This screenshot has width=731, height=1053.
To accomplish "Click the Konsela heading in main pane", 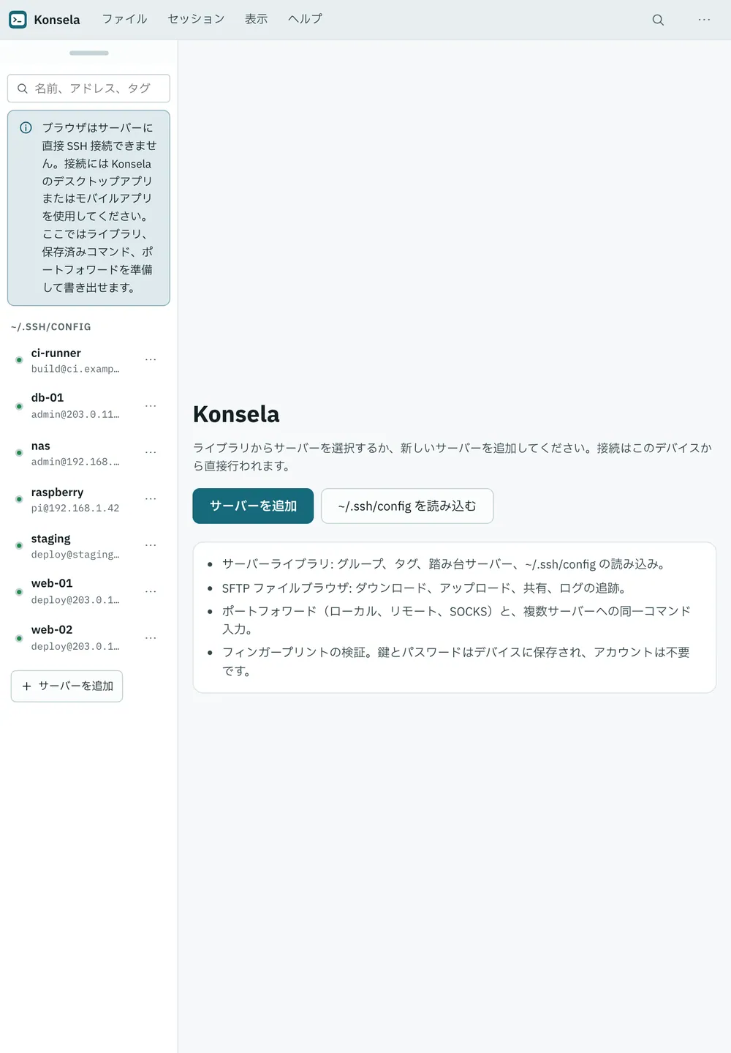I will [236, 414].
